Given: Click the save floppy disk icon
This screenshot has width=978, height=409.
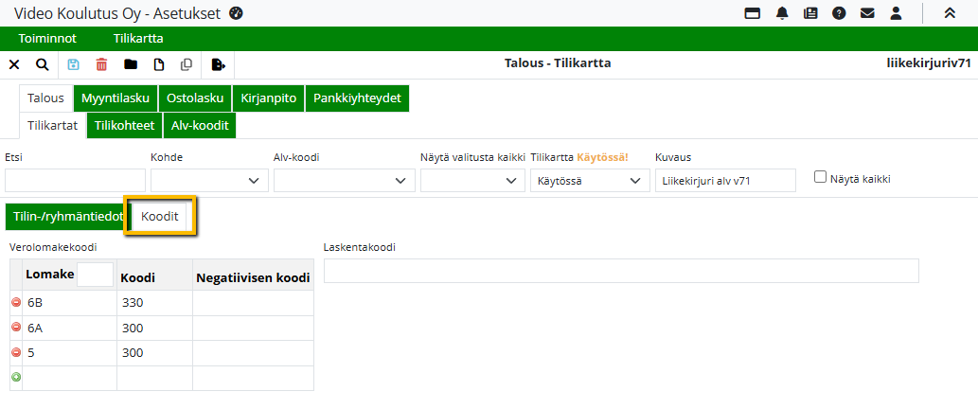Looking at the screenshot, I should [74, 64].
